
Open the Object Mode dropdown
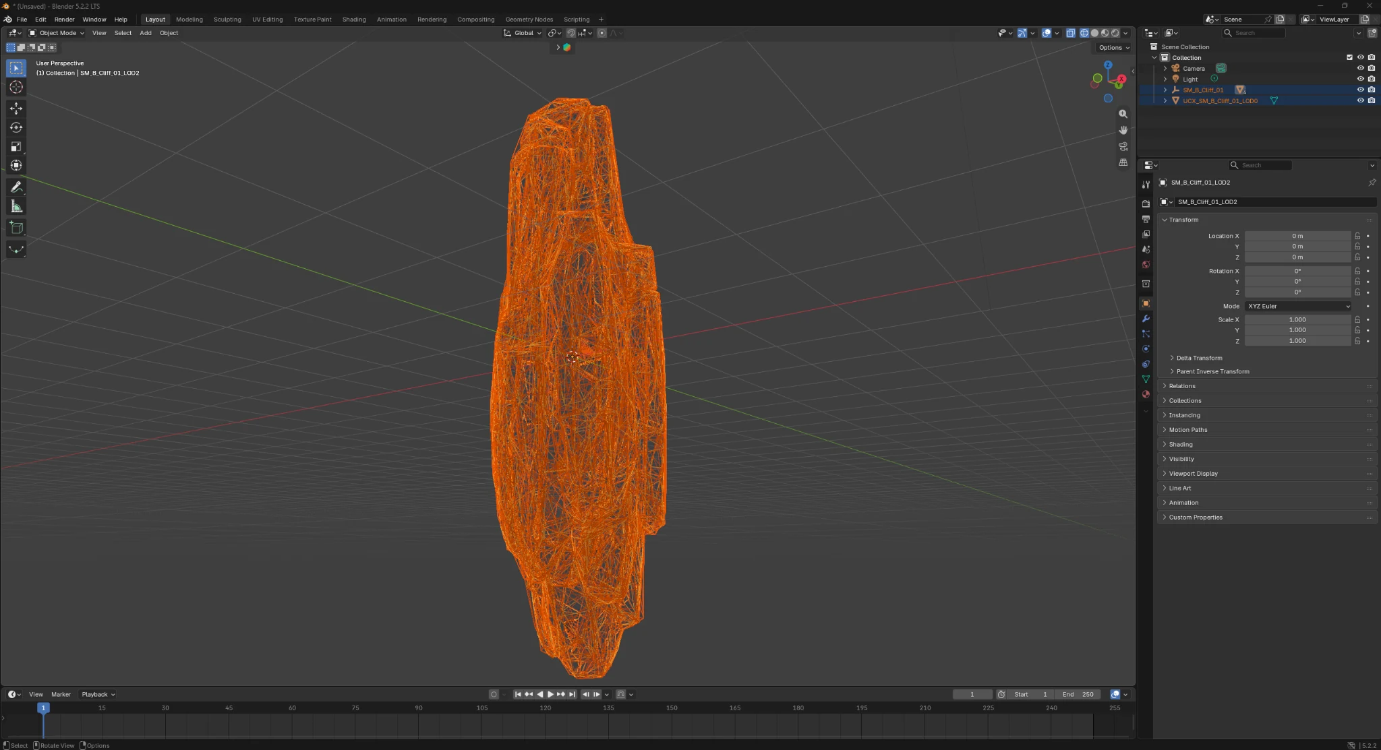click(57, 33)
